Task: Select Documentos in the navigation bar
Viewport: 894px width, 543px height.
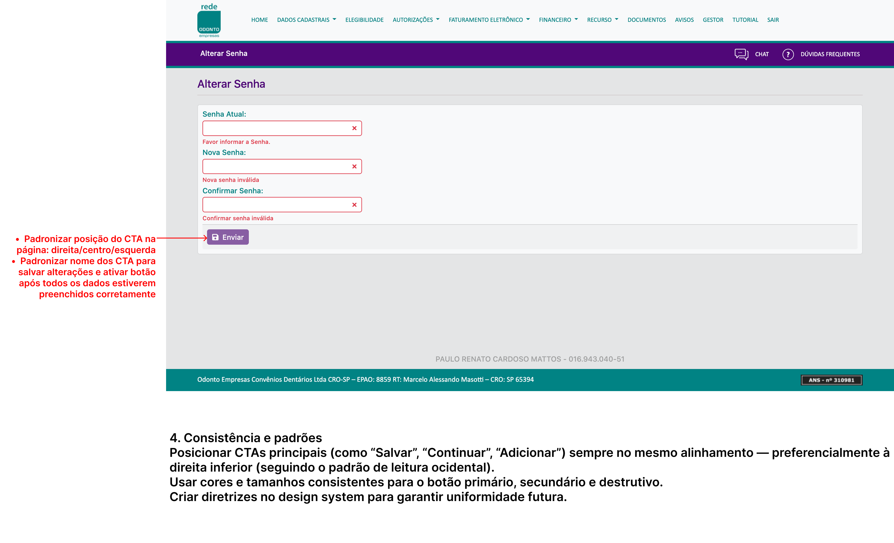Action: pos(646,20)
